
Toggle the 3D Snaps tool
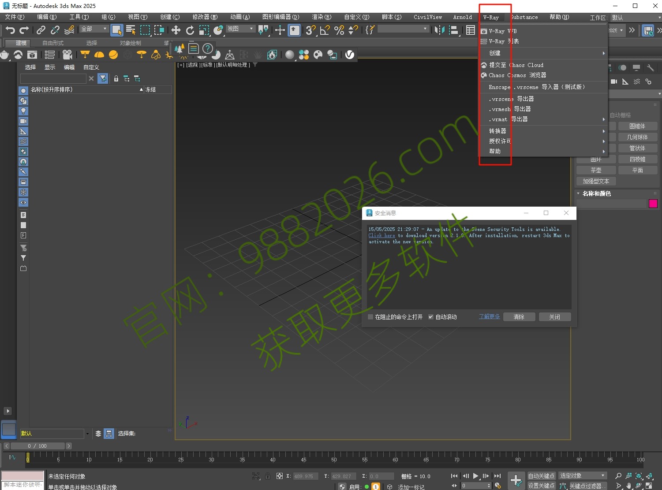point(311,30)
